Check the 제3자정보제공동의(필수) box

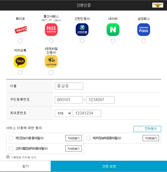[x=88, y=138]
